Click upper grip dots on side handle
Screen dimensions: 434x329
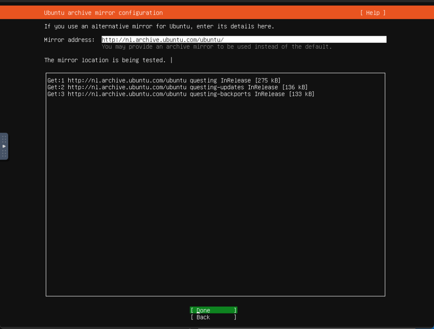[4, 139]
